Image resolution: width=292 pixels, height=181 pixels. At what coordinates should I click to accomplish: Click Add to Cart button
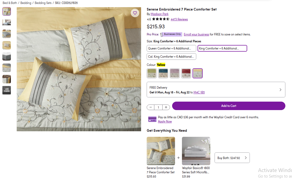tap(229, 106)
